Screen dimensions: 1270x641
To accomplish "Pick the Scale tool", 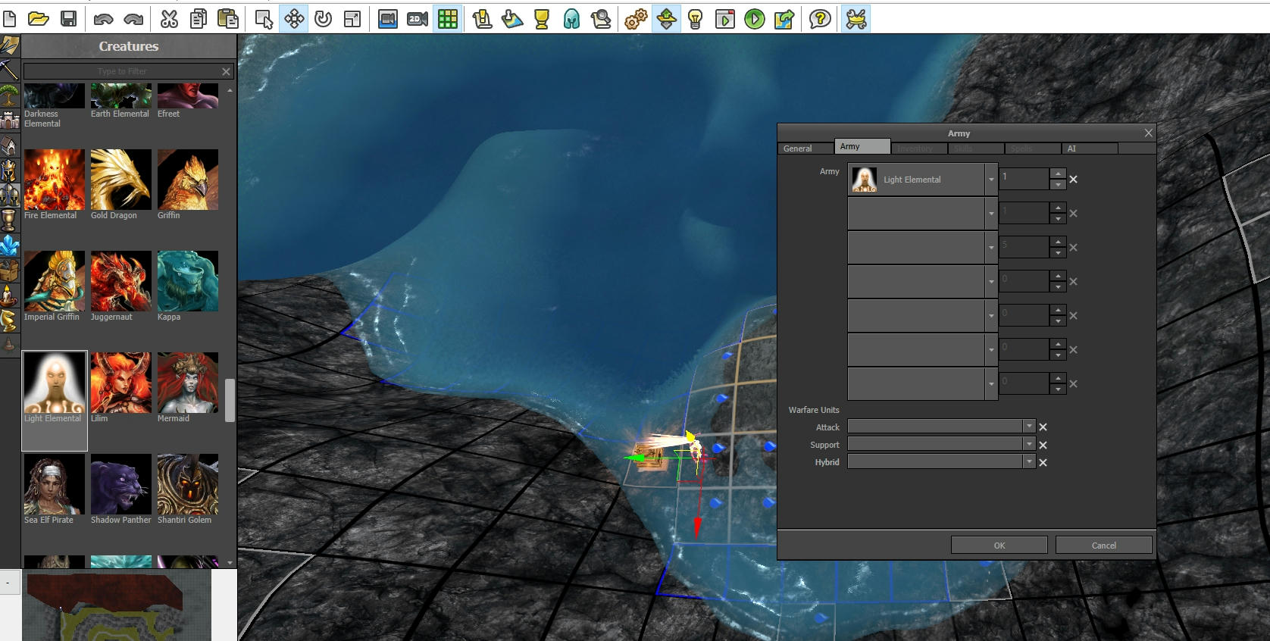I will [x=352, y=19].
